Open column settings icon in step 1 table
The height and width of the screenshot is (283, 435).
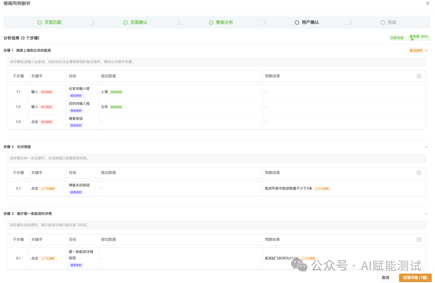(419, 76)
